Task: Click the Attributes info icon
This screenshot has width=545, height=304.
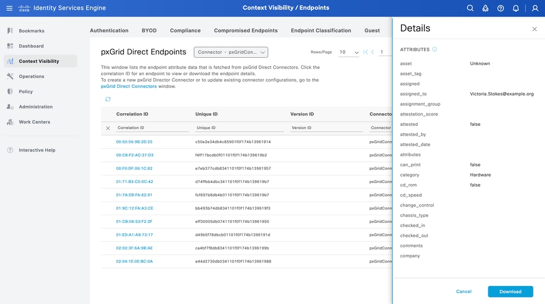Action: click(x=434, y=49)
